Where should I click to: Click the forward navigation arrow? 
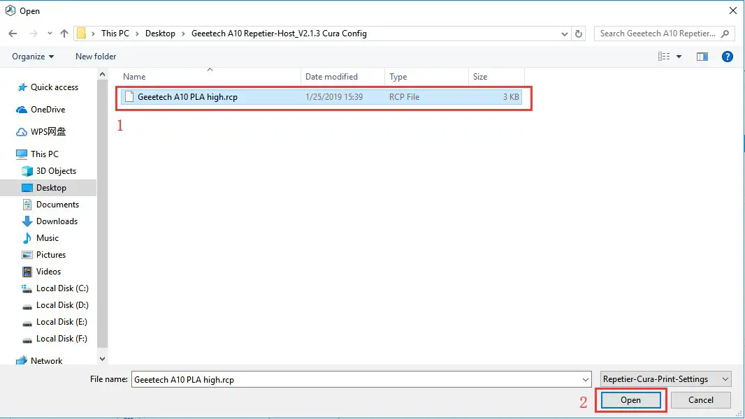tap(34, 34)
